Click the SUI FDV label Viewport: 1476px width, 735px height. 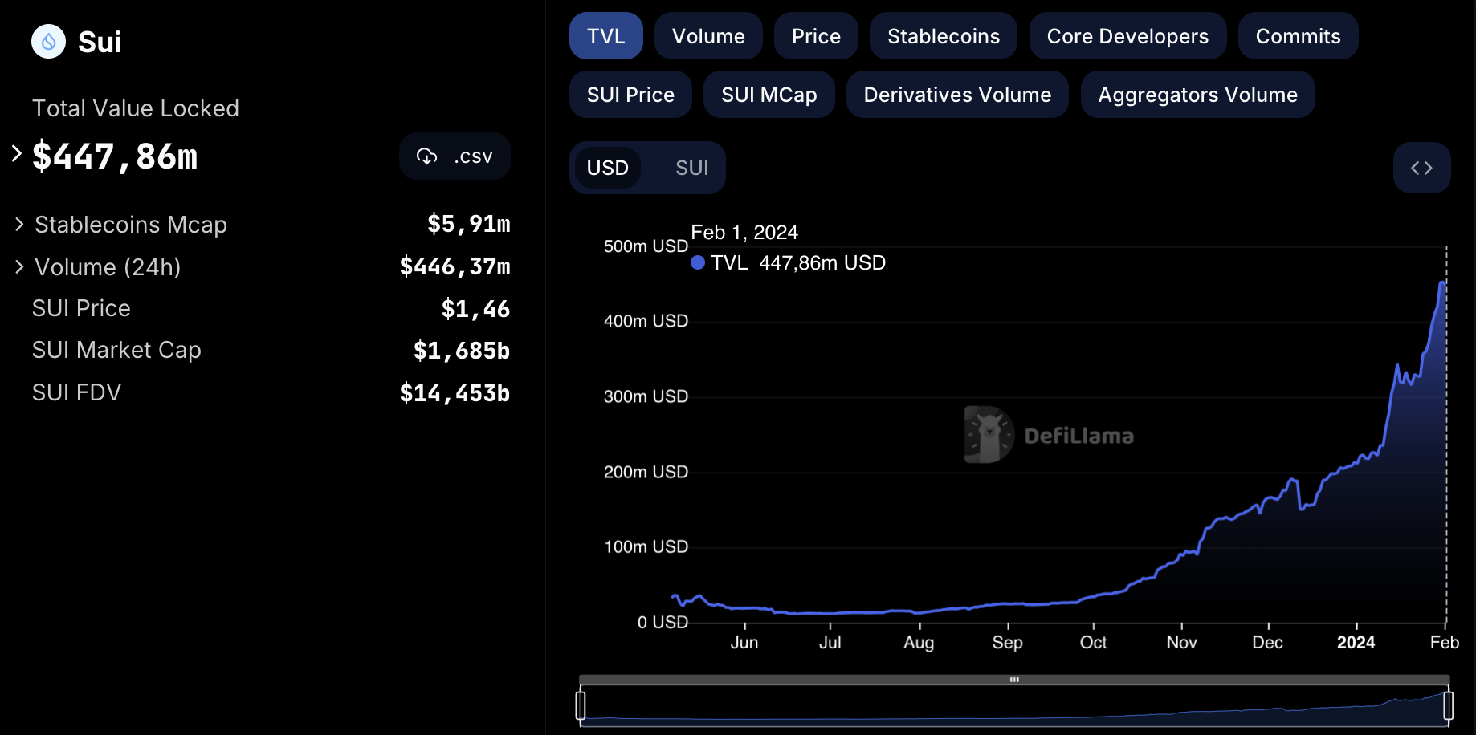point(76,392)
